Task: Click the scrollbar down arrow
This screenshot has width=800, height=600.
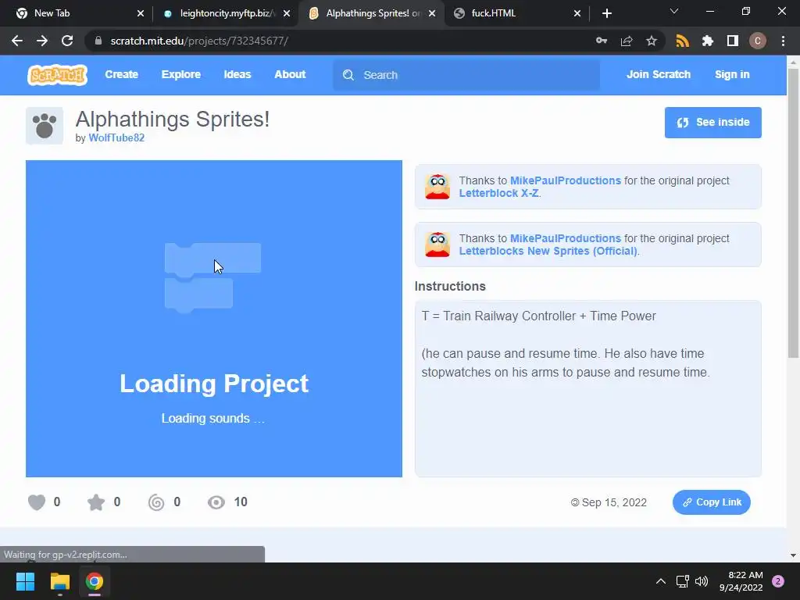Action: tap(793, 555)
